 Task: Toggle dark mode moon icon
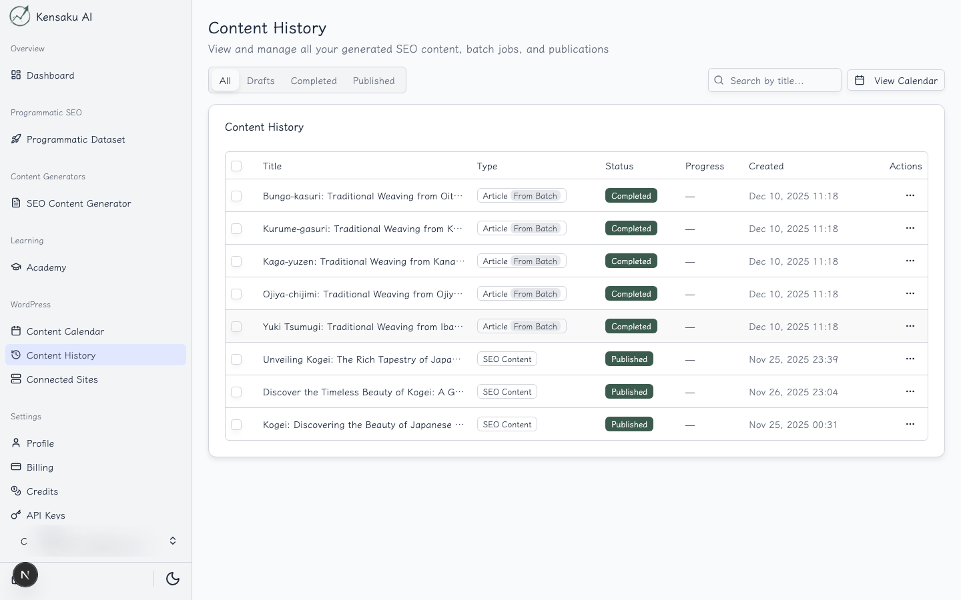pos(173,579)
